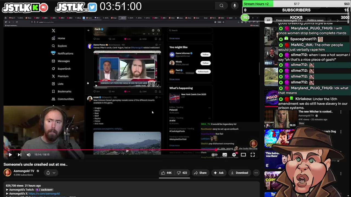Follow Nicola

205,63
